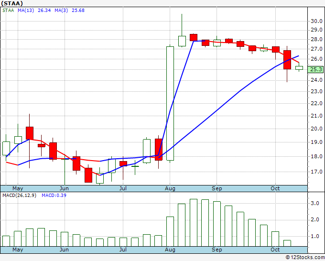Click the 2.0 MACD axis label
Image resolution: width=325 pixels, height=261 pixels.
pyautogui.click(x=315, y=220)
